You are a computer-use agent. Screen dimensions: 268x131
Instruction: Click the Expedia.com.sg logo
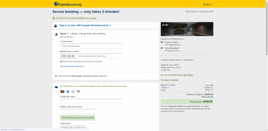[68, 4]
